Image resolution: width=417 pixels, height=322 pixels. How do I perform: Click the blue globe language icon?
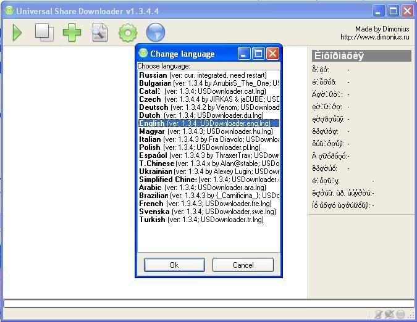point(156,33)
